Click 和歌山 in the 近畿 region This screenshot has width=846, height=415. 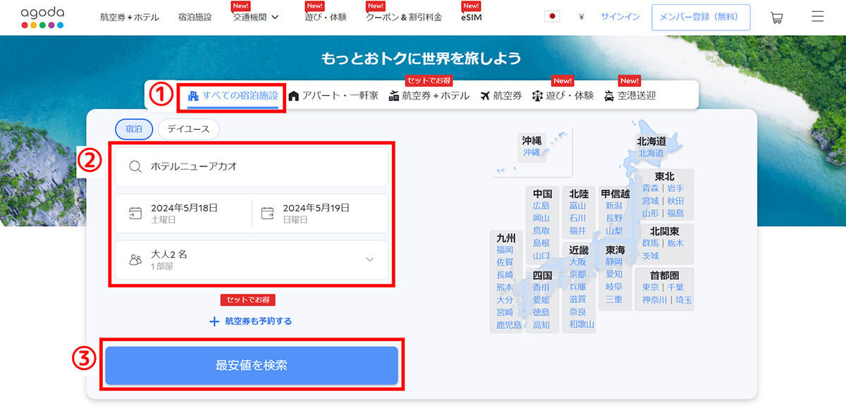click(x=582, y=325)
